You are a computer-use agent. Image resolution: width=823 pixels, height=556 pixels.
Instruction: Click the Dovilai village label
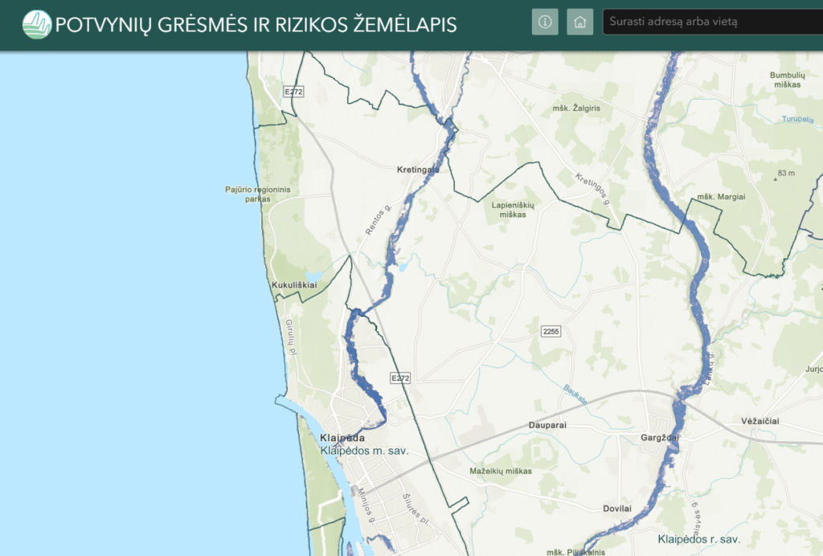pos(617,509)
